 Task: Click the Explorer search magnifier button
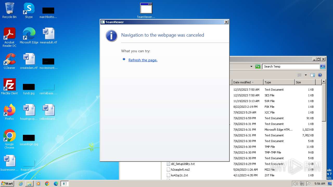[x=323, y=66]
